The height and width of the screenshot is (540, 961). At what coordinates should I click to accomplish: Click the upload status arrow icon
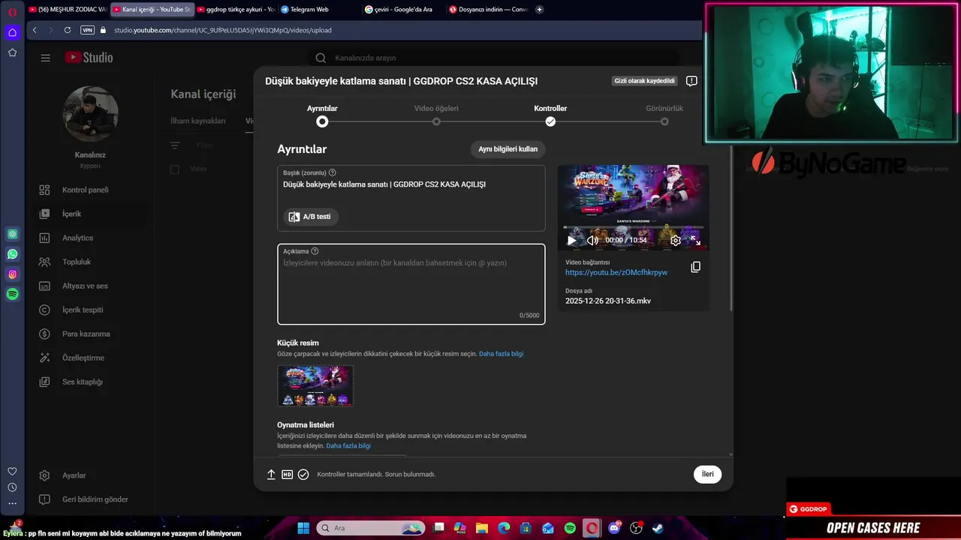click(x=271, y=474)
